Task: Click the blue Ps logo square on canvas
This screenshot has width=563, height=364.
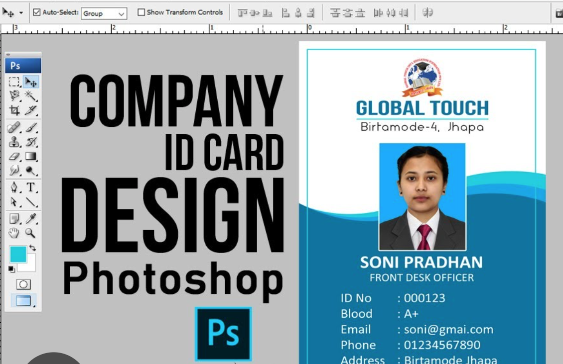Action: (223, 334)
